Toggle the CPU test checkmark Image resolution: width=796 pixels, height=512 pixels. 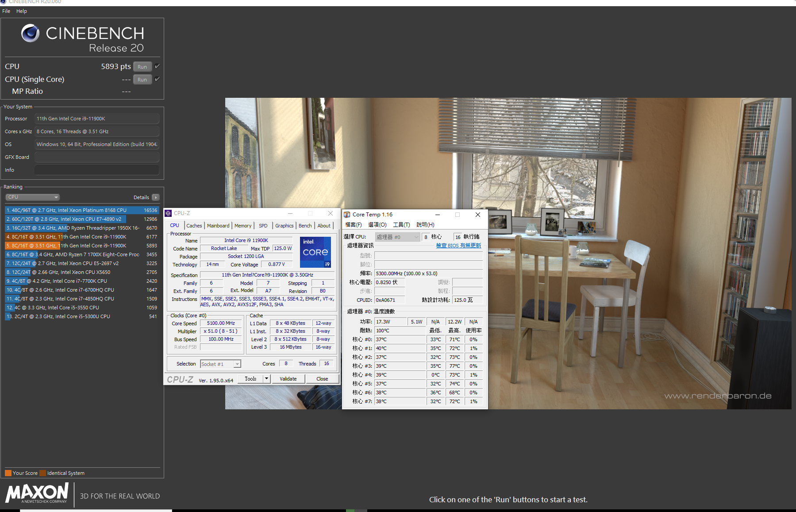[157, 66]
